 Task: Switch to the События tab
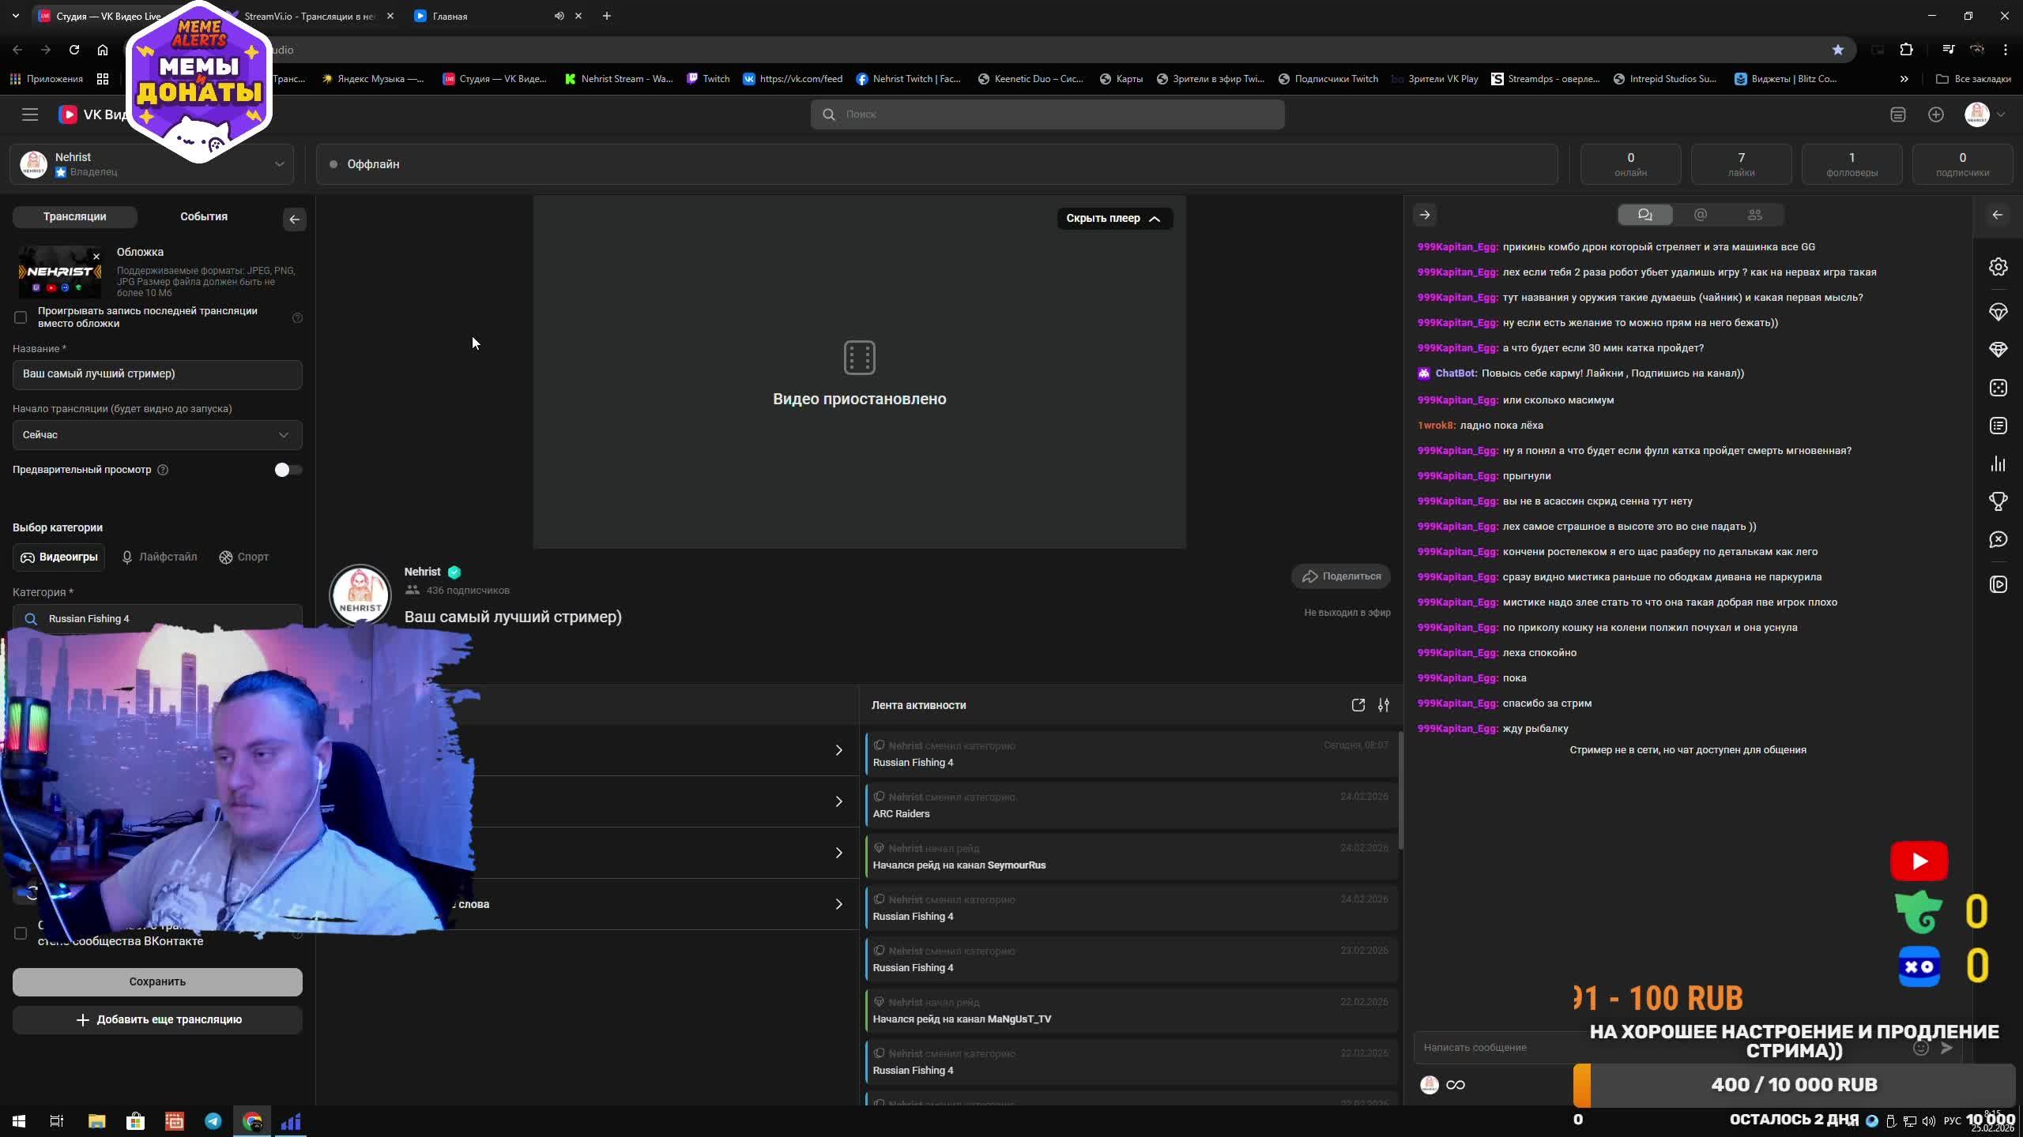[x=203, y=216]
